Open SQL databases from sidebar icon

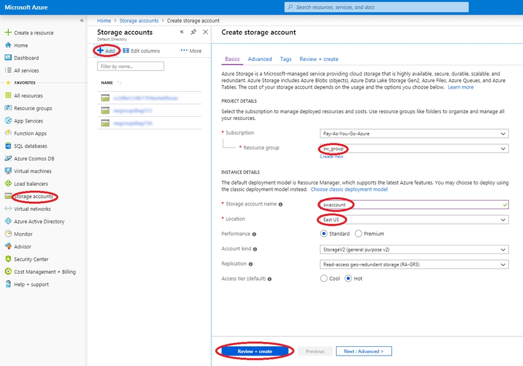(8, 146)
